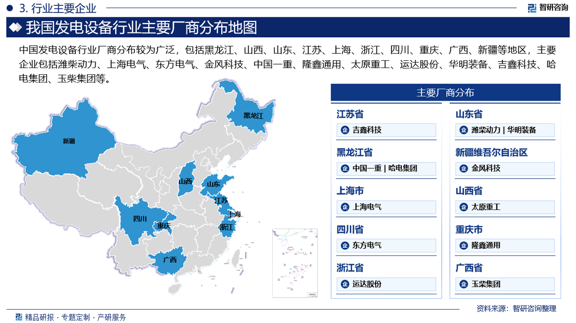Image resolution: width=576 pixels, height=323 pixels.
Task: Click the 上海 label on the map
Action: (235, 214)
